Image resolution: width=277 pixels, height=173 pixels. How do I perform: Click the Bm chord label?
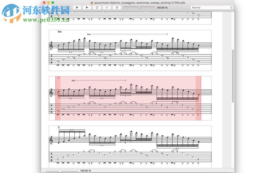(60, 31)
